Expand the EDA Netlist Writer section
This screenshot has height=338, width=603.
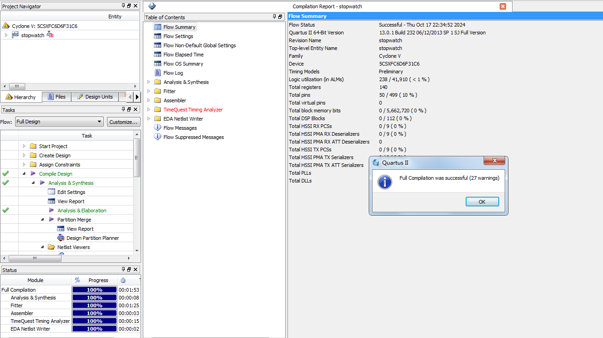pos(148,119)
